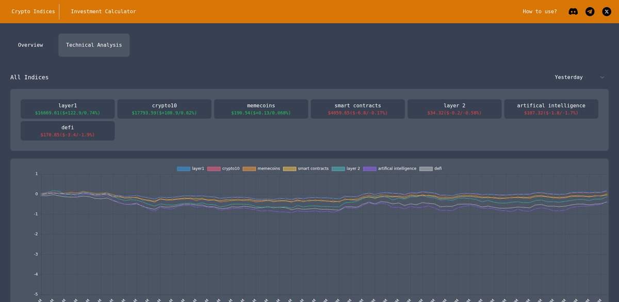Toggle layer 2 legend color swatch
This screenshot has width=619, height=302.
(x=338, y=169)
